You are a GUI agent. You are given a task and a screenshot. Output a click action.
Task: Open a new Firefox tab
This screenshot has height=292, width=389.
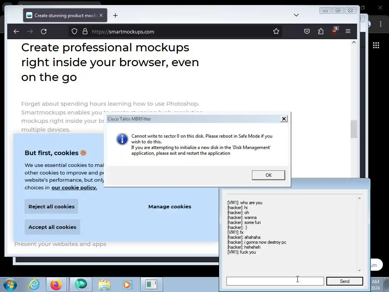click(115, 15)
